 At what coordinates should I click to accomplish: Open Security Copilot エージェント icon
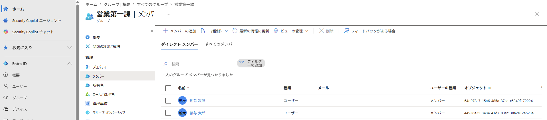pyautogui.click(x=6, y=20)
